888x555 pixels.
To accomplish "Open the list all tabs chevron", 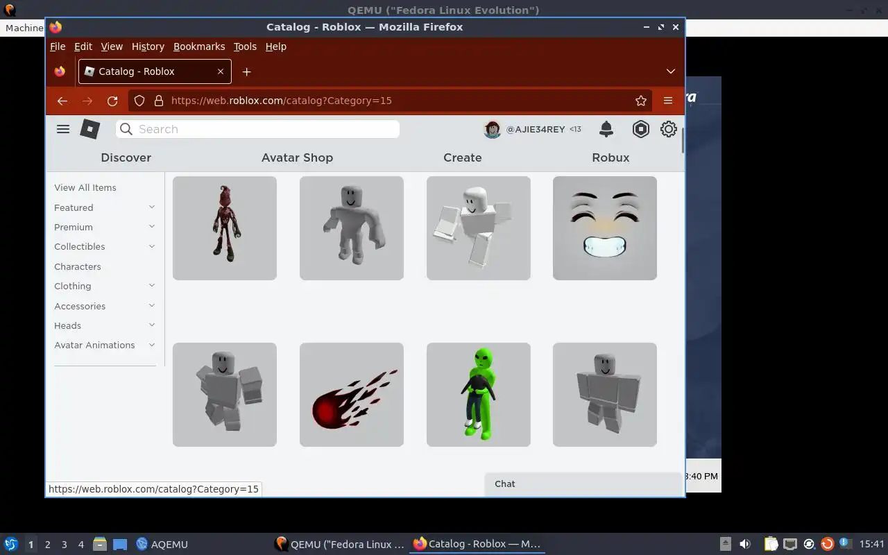I will [x=671, y=71].
